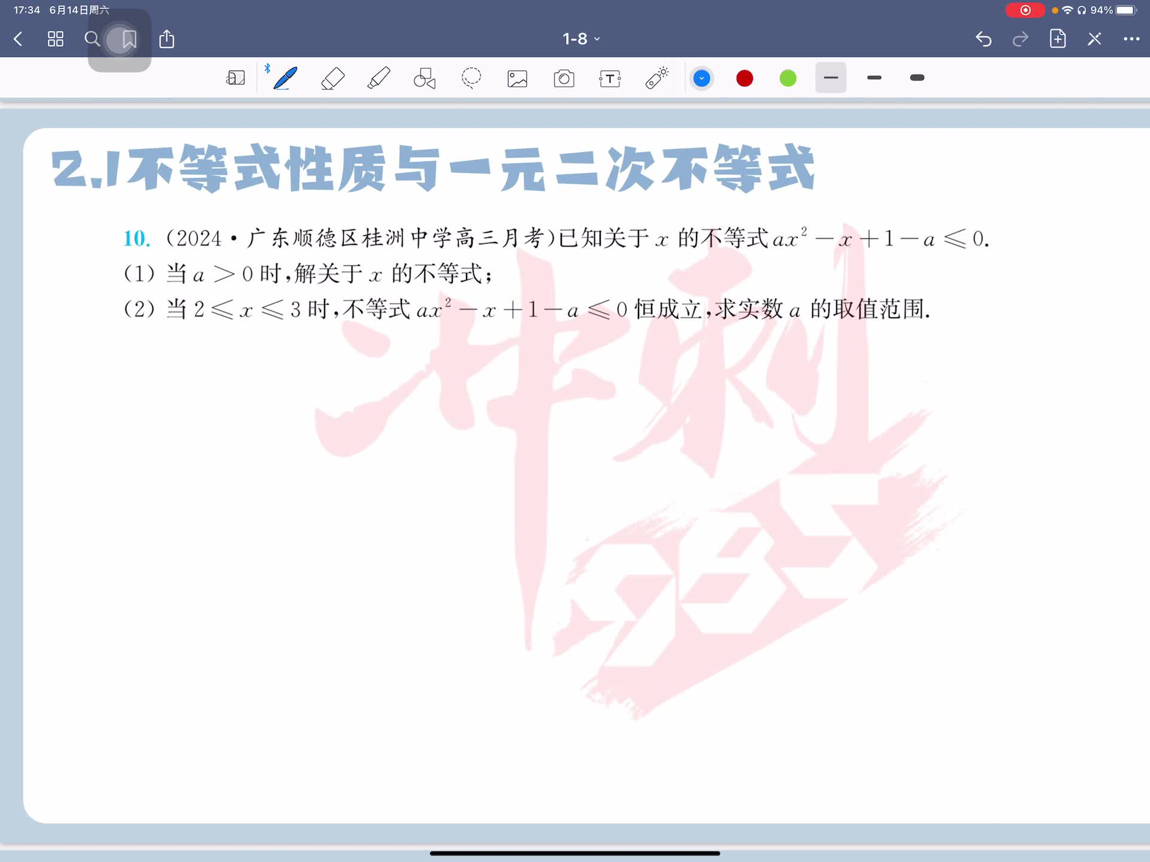Toggle the zoom window tool
This screenshot has width=1150, height=862.
coord(235,78)
